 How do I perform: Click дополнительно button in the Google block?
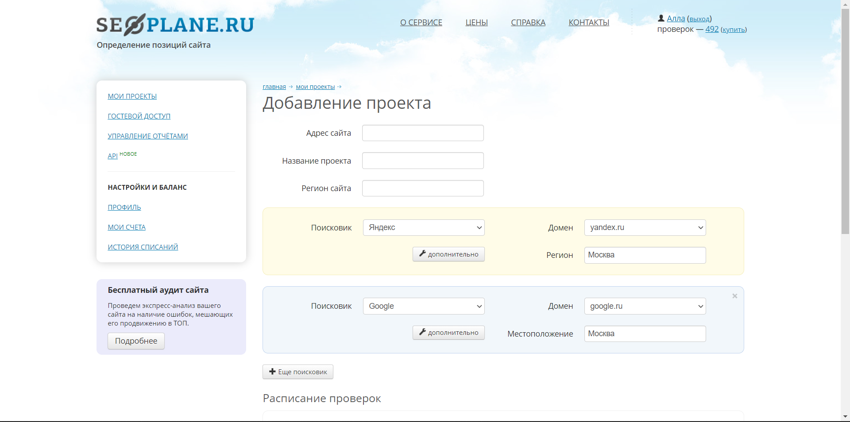tap(448, 333)
